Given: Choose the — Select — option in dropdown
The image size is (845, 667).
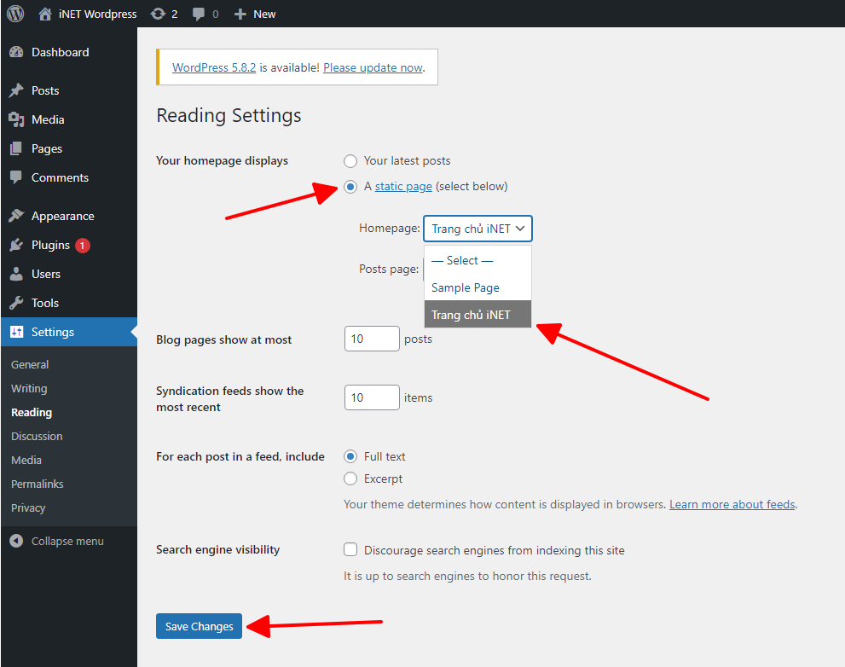Looking at the screenshot, I should 478,260.
